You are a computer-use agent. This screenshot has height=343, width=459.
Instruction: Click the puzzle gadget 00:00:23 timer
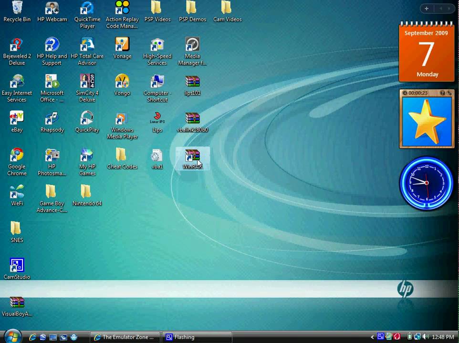point(417,93)
